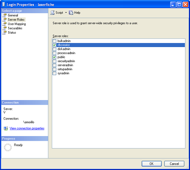Maximize the Login Properties window
The width and height of the screenshot is (190, 170).
point(179,5)
